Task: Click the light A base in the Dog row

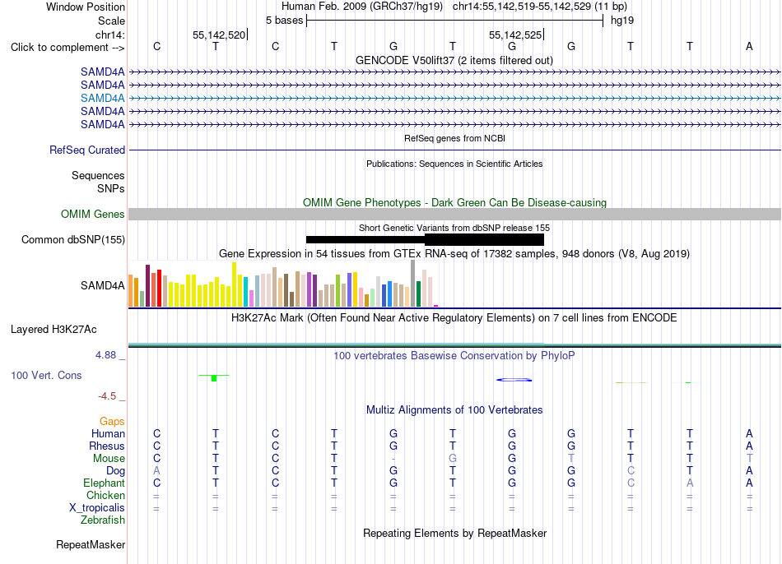Action: point(156,471)
